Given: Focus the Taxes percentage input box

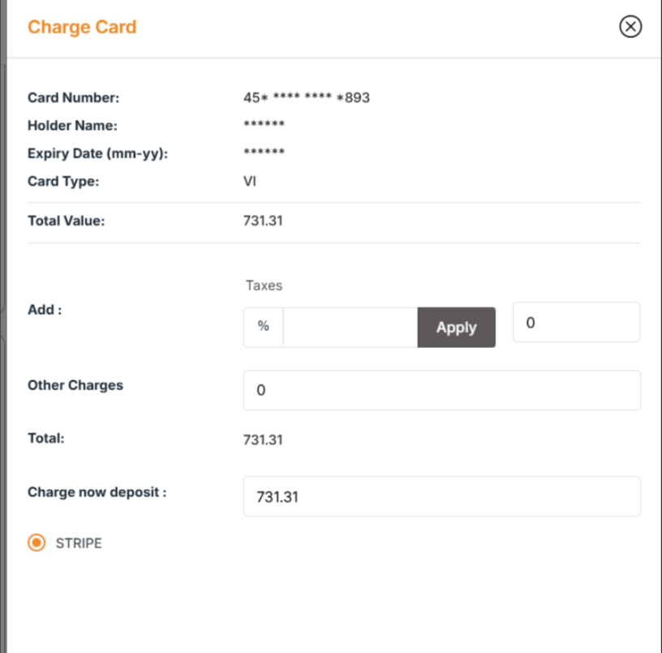Looking at the screenshot, I should 350,327.
